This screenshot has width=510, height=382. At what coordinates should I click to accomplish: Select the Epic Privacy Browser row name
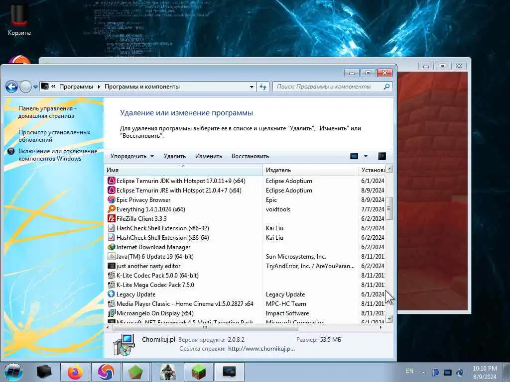(143, 200)
